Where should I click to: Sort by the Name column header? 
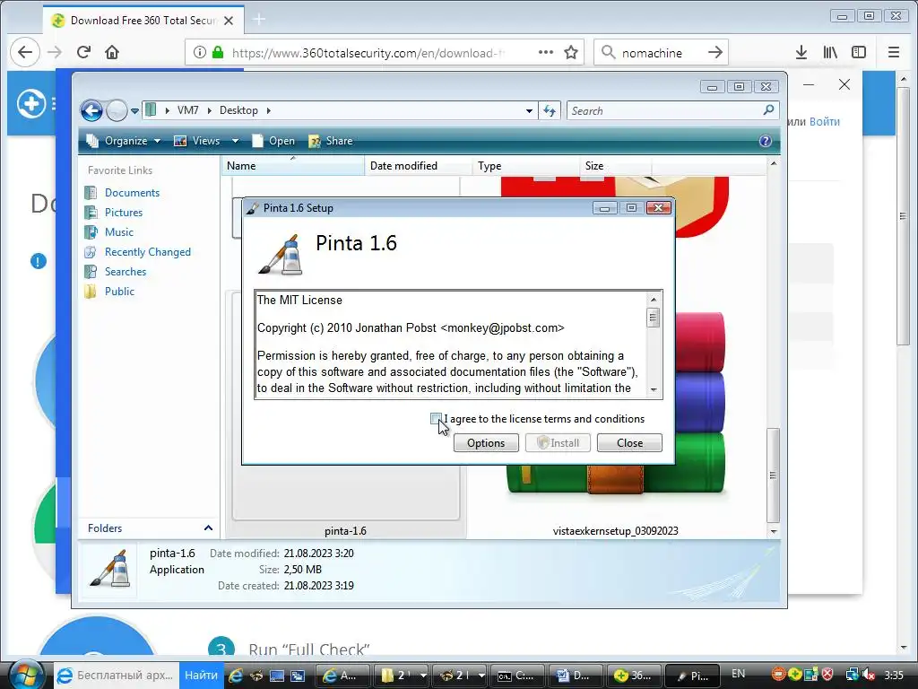293,166
